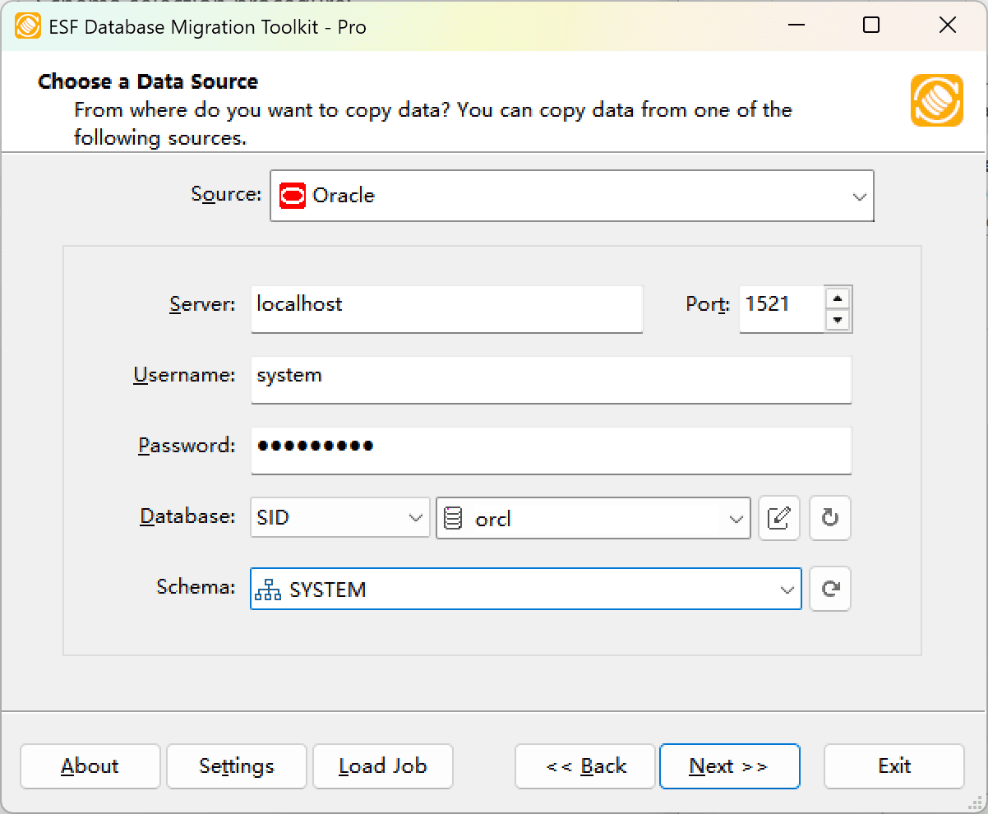Load a saved migration job
The width and height of the screenshot is (988, 814).
coord(382,765)
